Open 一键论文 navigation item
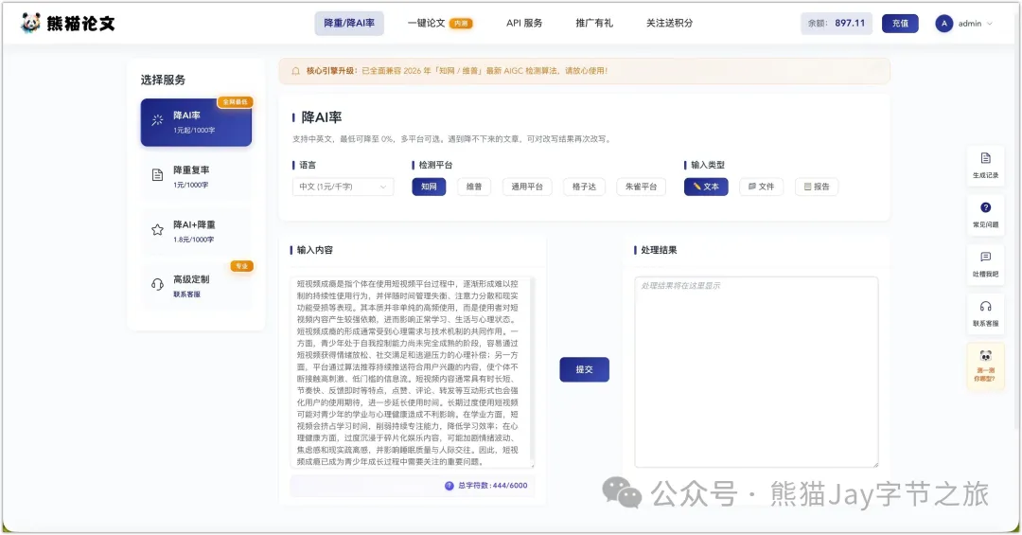 click(x=426, y=23)
